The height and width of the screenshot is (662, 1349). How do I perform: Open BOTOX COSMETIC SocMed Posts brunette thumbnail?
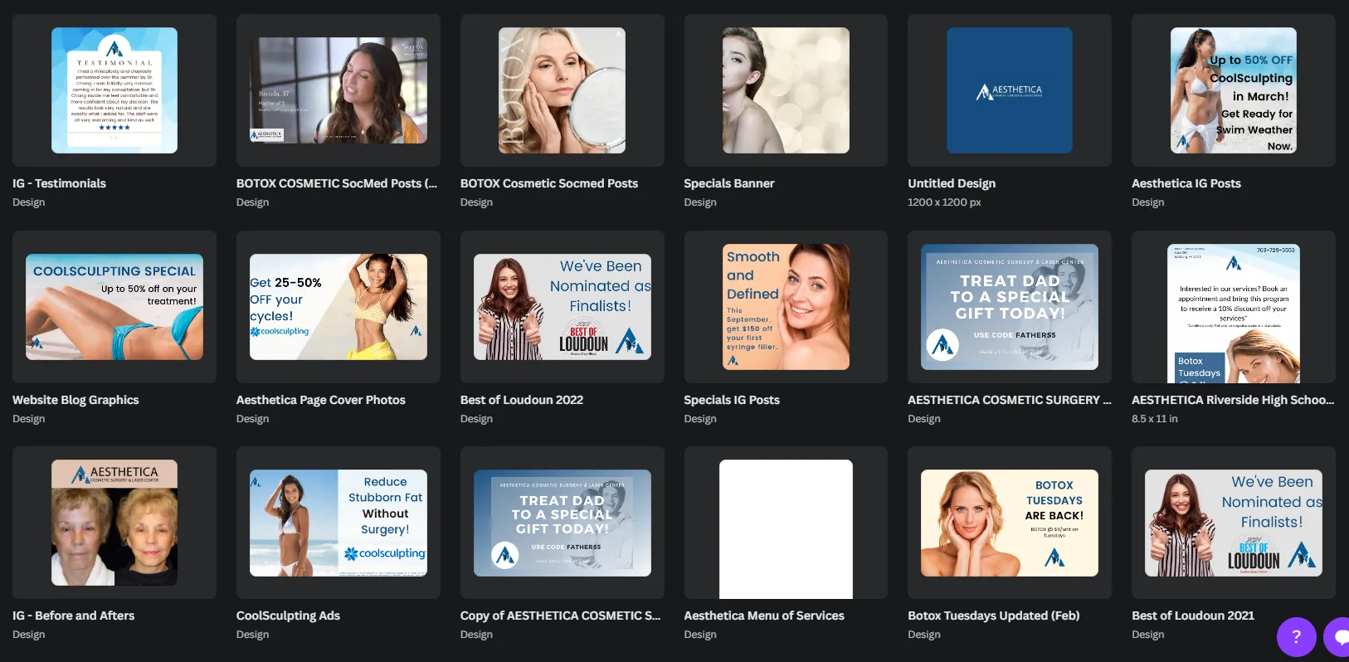(338, 90)
